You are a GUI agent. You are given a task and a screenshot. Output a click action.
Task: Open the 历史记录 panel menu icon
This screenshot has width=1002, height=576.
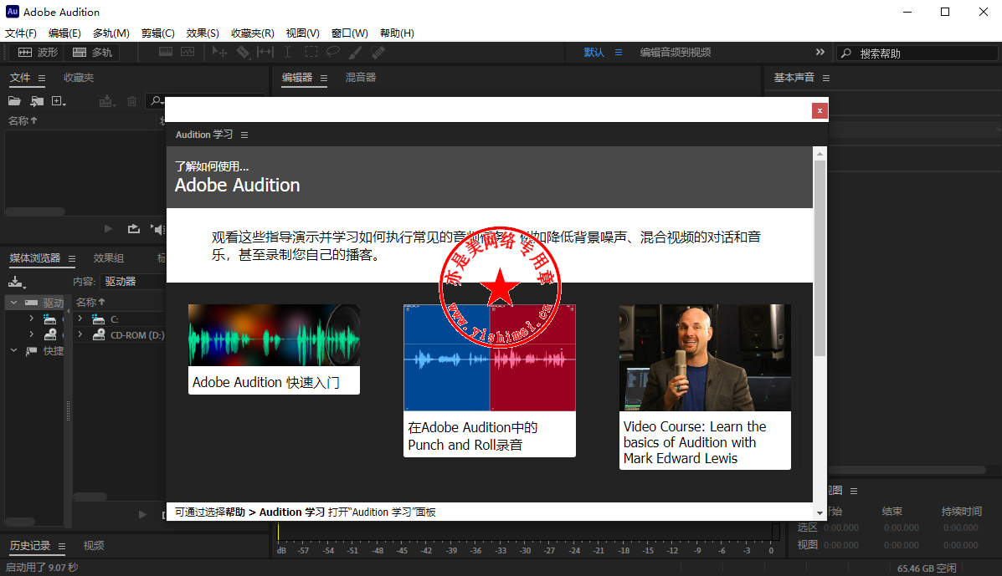click(x=62, y=546)
